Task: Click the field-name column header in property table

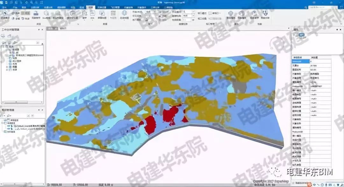Action: (x=301, y=58)
